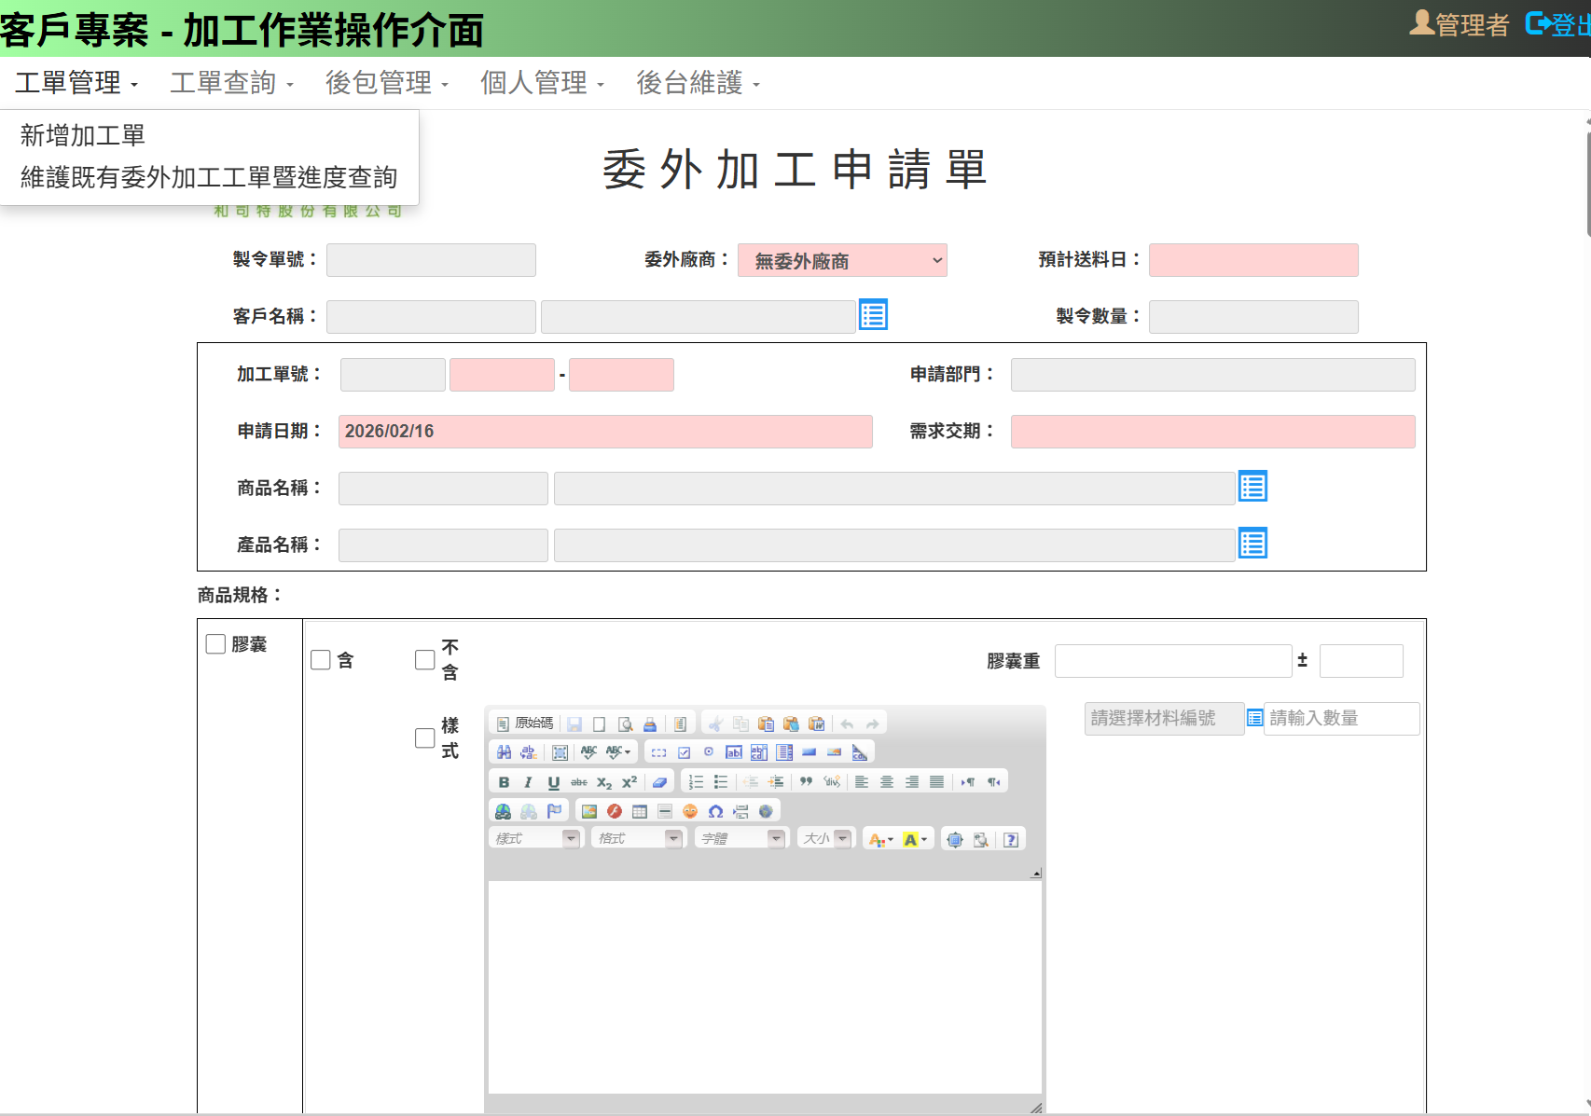Insert a Flash object
The image size is (1591, 1116).
pyautogui.click(x=615, y=811)
